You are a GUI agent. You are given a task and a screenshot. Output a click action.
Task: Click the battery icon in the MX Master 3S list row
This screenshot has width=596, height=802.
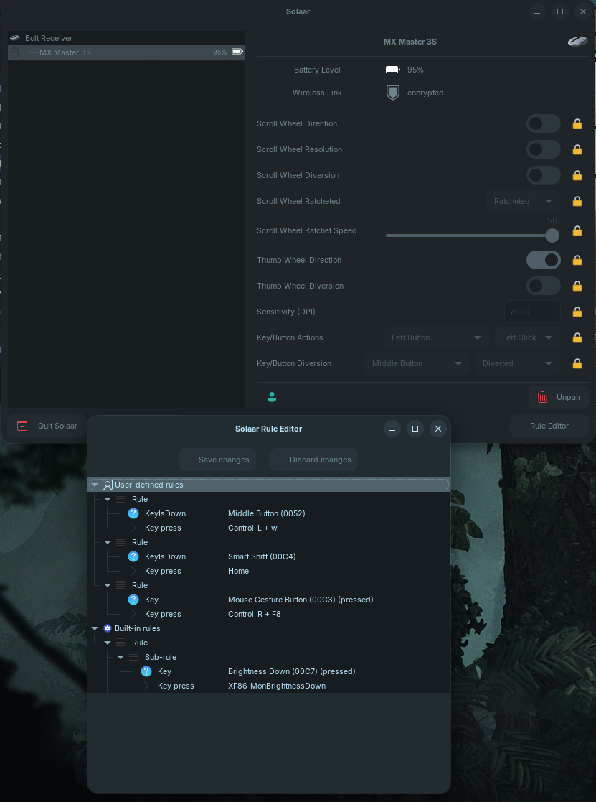(237, 52)
